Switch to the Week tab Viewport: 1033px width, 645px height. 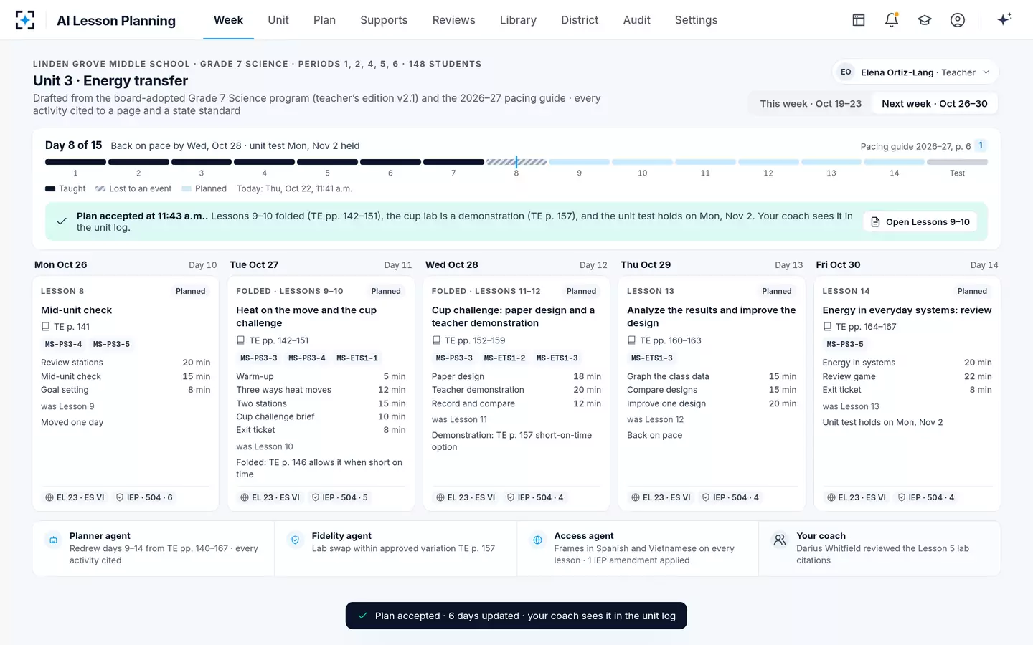coord(228,20)
